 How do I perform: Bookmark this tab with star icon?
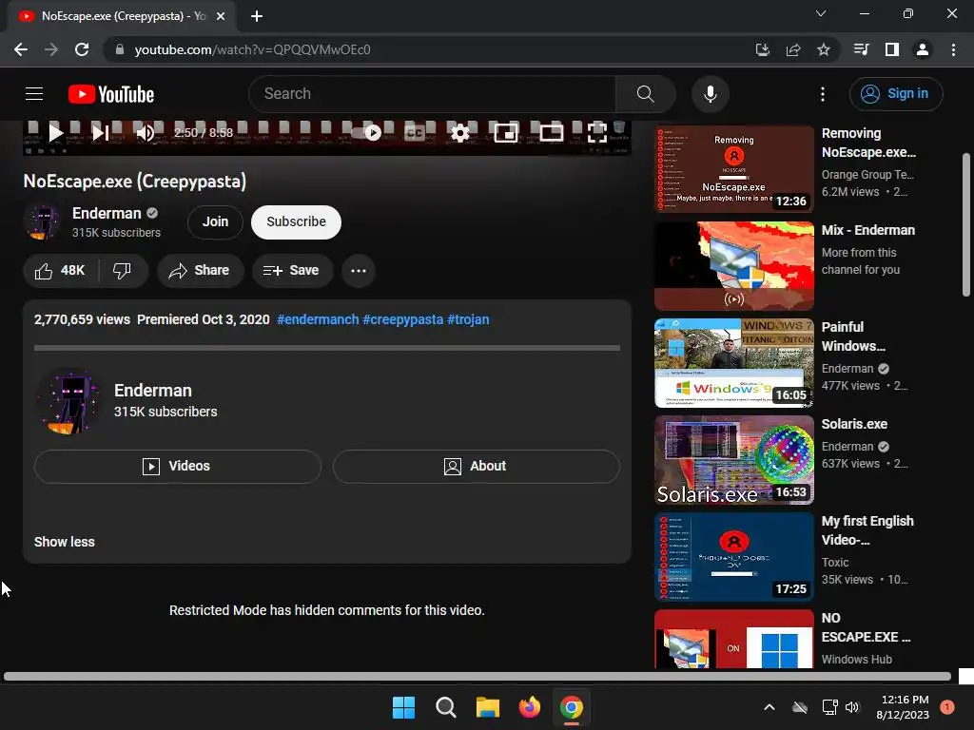[824, 49]
